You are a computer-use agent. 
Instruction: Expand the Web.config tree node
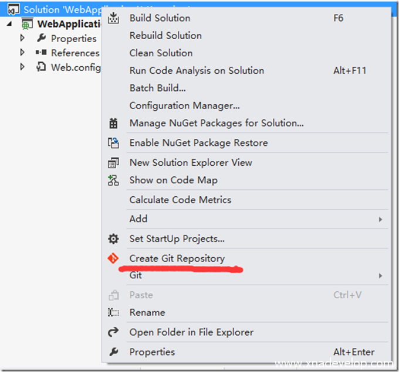click(23, 67)
